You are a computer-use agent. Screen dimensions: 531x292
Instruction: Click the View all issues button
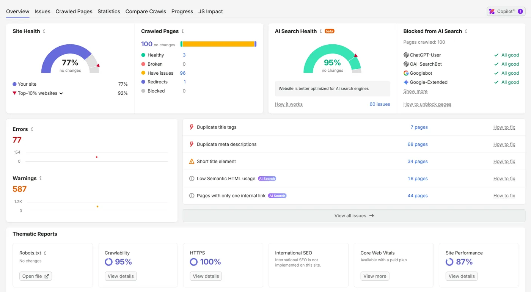tap(354, 216)
